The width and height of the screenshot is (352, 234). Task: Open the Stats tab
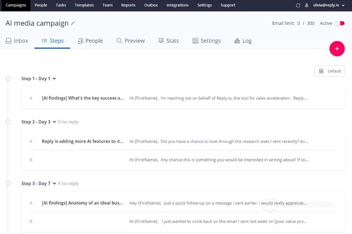[169, 41]
